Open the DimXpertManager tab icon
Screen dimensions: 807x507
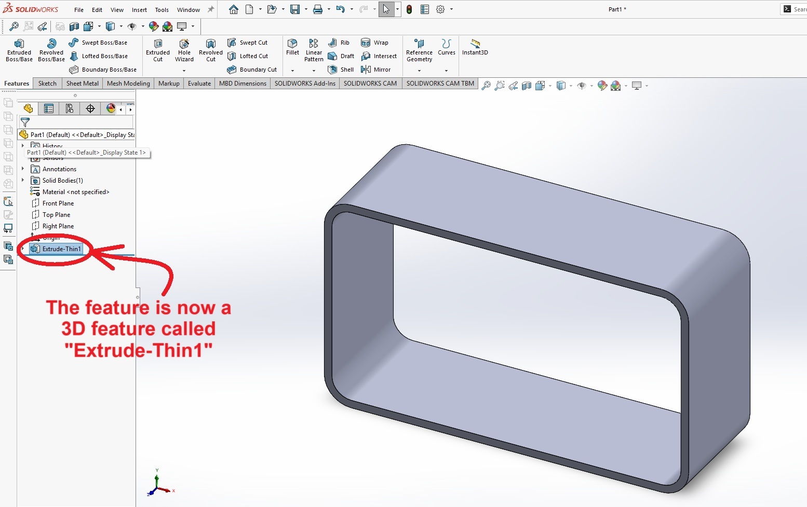pyautogui.click(x=90, y=108)
